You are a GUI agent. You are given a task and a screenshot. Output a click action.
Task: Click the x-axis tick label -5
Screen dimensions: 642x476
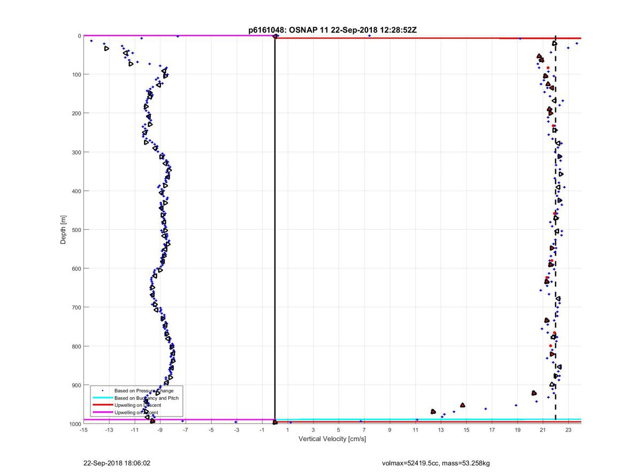pyautogui.click(x=211, y=430)
